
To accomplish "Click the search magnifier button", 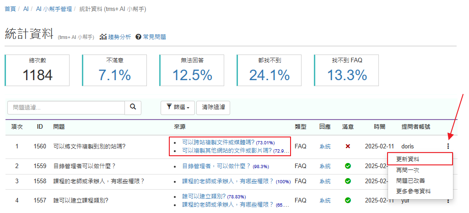I will [133, 107].
